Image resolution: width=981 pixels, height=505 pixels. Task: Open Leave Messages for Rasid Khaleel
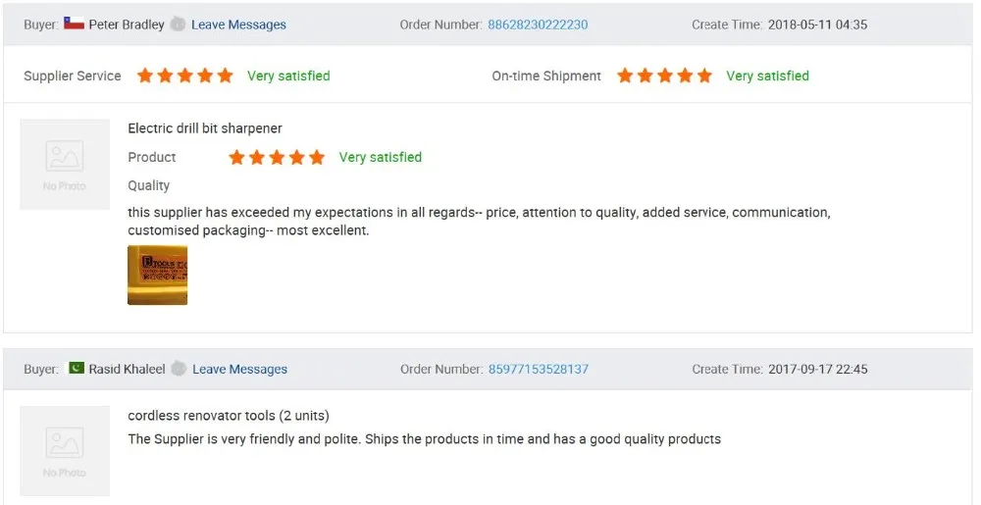239,370
